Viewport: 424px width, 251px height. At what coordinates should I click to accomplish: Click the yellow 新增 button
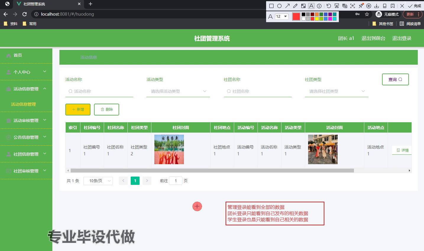coord(78,109)
